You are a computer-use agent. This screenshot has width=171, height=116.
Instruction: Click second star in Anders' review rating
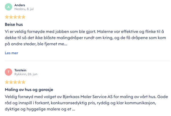click(x=11, y=17)
